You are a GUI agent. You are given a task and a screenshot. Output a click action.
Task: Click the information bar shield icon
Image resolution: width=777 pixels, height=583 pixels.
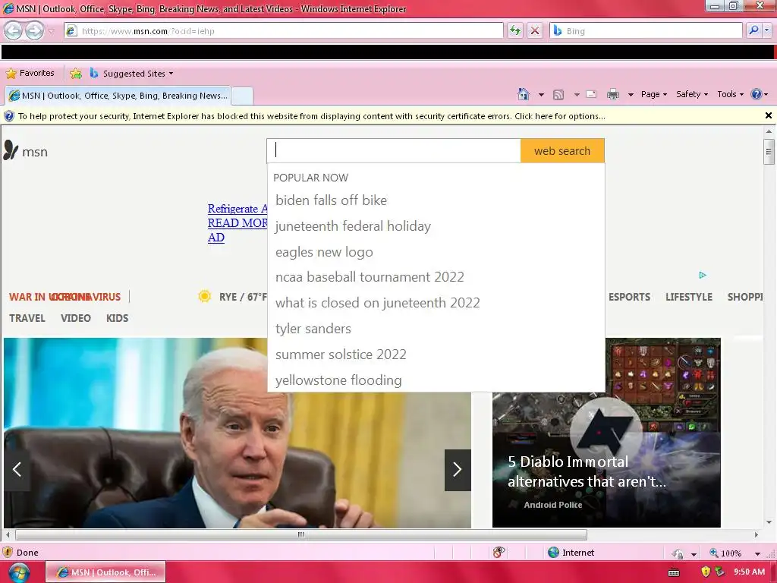(x=9, y=116)
